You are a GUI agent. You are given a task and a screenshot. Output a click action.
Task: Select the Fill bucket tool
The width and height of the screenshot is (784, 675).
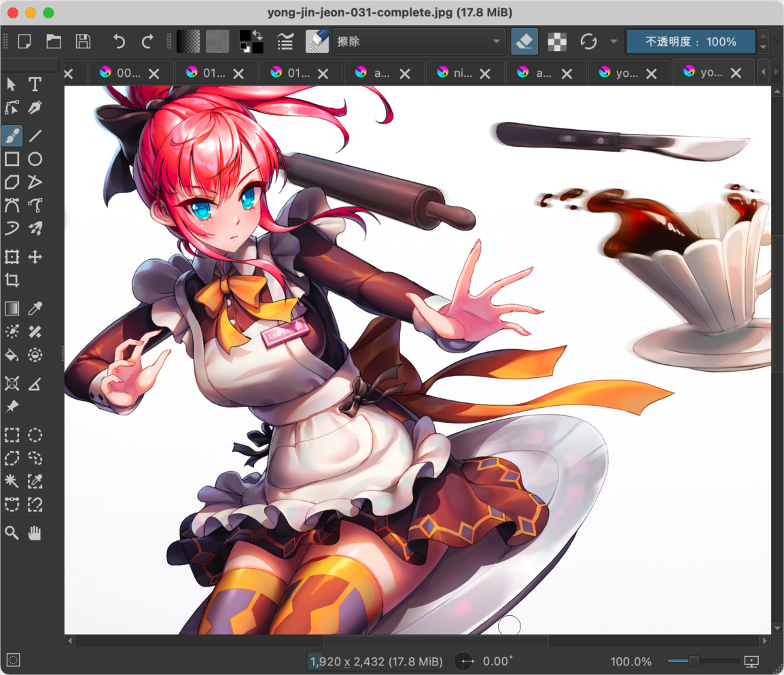tap(12, 356)
